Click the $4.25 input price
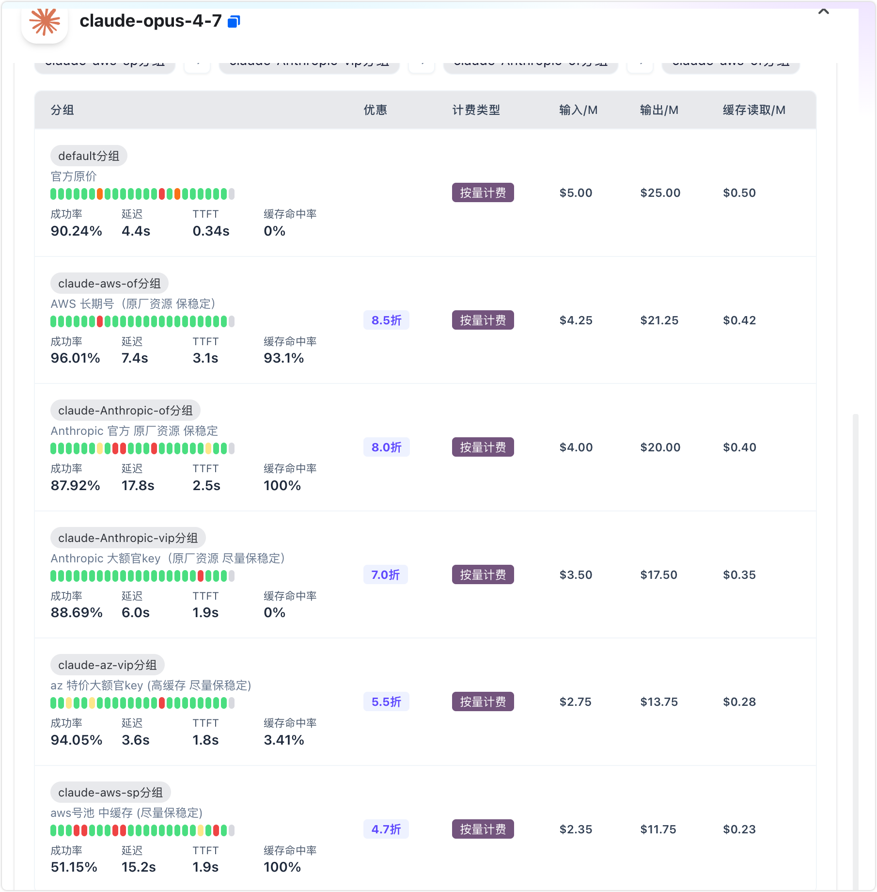Viewport: 877px width, 892px height. [x=576, y=320]
